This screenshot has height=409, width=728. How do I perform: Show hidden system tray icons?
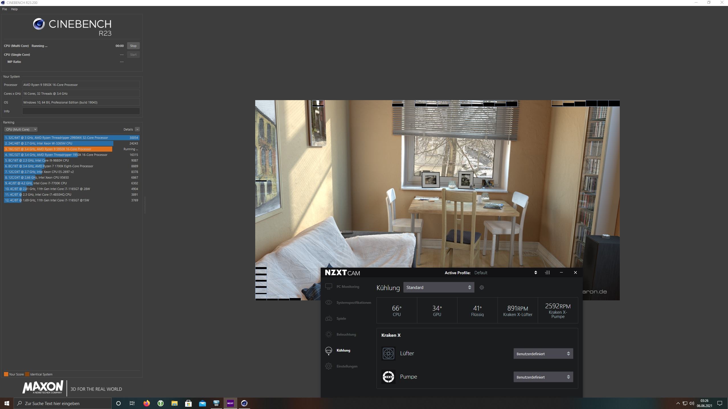pyautogui.click(x=678, y=403)
